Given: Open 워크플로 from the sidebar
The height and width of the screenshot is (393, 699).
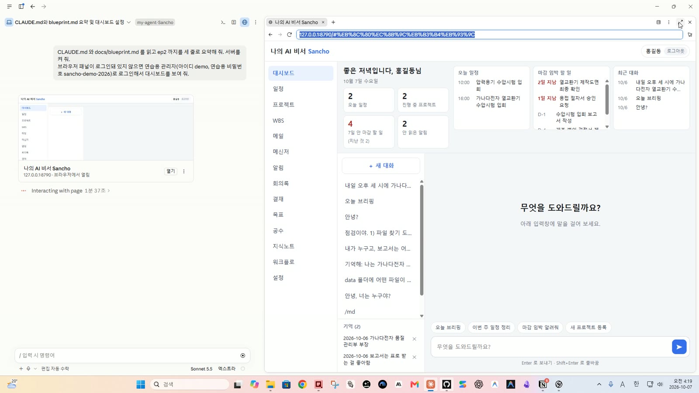Looking at the screenshot, I should pyautogui.click(x=301, y=262).
